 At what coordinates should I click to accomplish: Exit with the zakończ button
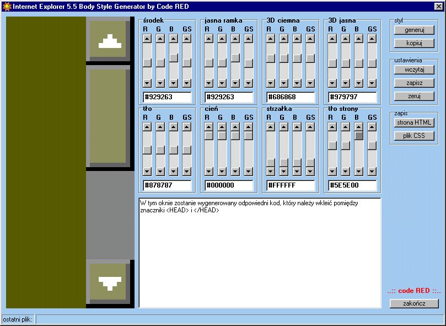414,303
